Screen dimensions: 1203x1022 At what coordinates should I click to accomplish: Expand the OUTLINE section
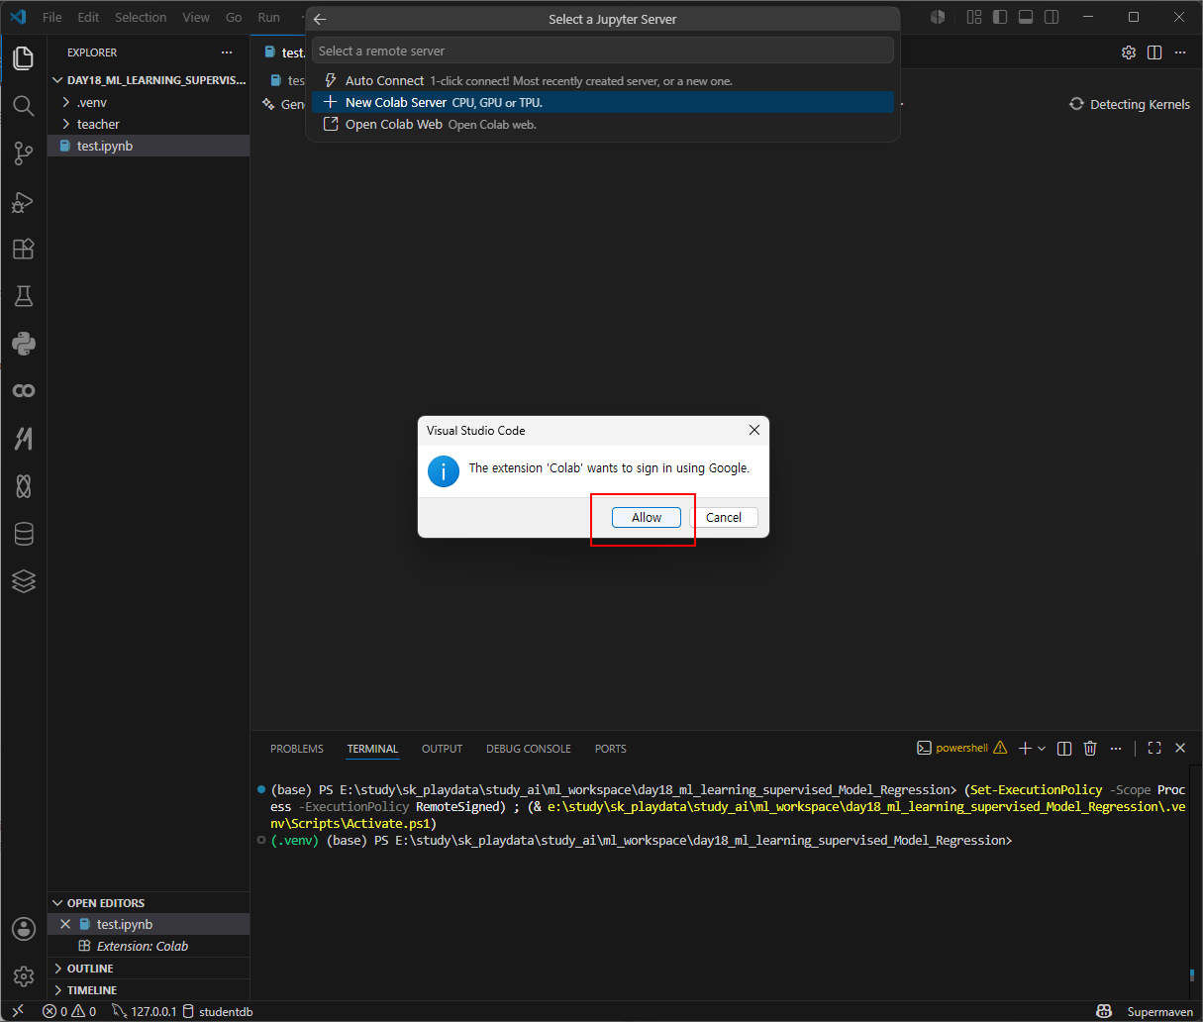pyautogui.click(x=149, y=969)
